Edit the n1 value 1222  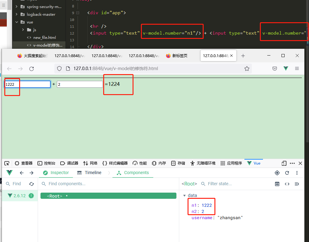coord(207,205)
